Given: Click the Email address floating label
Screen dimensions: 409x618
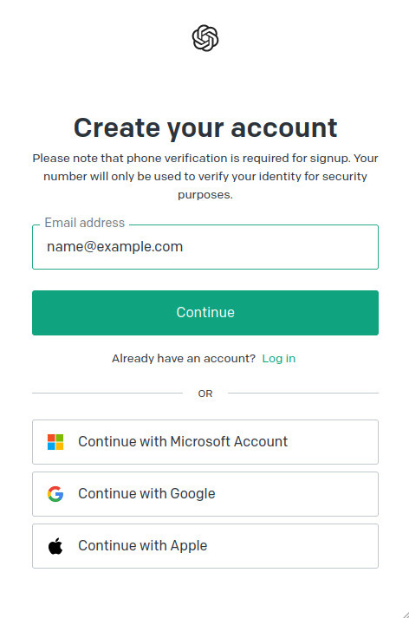Looking at the screenshot, I should tap(85, 223).
